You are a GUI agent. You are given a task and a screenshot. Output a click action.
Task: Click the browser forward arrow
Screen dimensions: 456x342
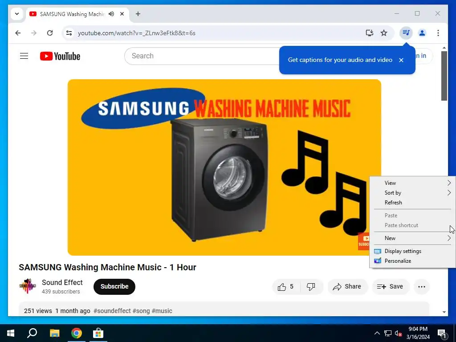pyautogui.click(x=34, y=33)
